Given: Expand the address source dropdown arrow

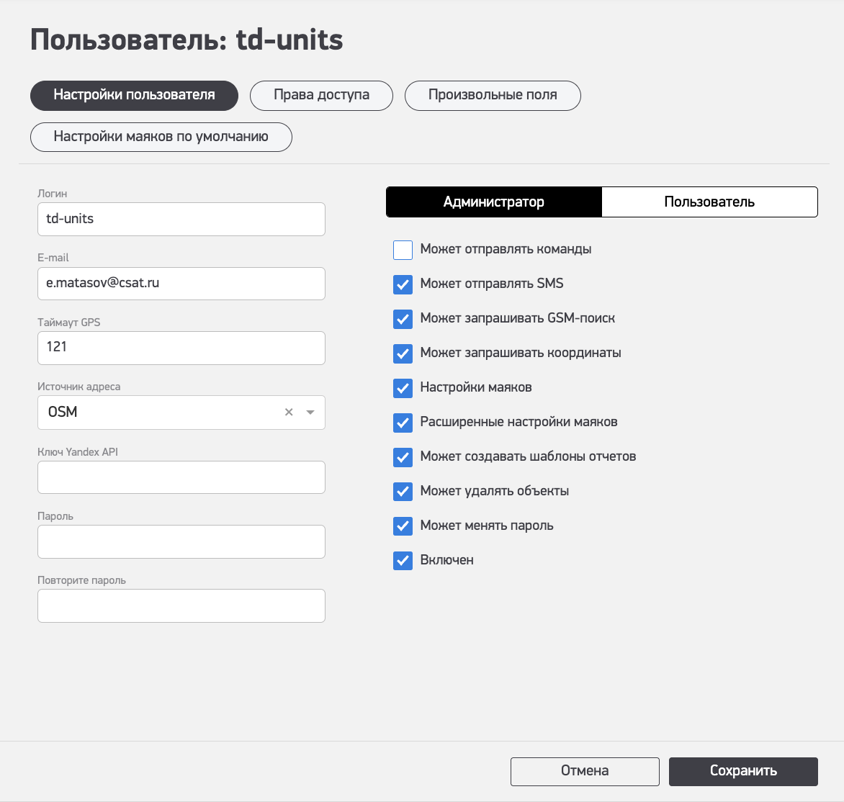Looking at the screenshot, I should (310, 413).
